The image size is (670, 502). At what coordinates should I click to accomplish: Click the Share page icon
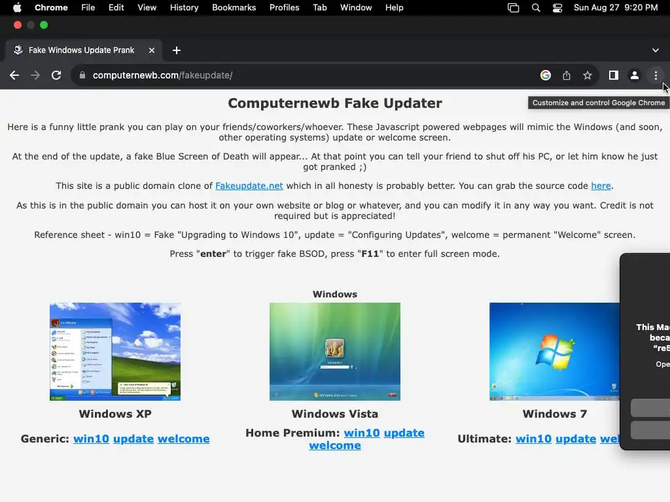tap(566, 76)
